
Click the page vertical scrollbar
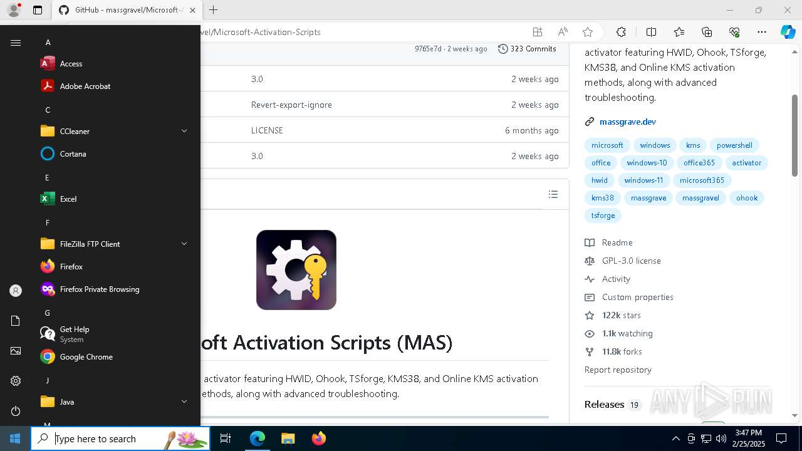(x=795, y=135)
